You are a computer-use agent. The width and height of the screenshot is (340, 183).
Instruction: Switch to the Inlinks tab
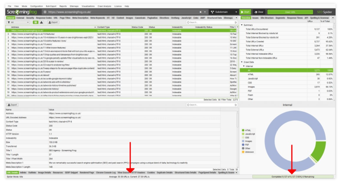click(23, 172)
